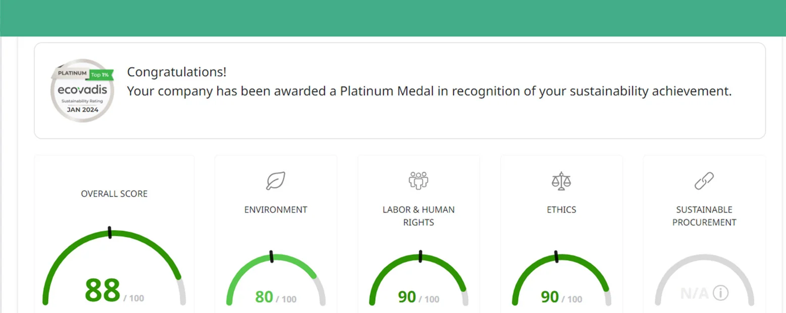Click the Platinum Medal award message
786x313 pixels.
429,91
